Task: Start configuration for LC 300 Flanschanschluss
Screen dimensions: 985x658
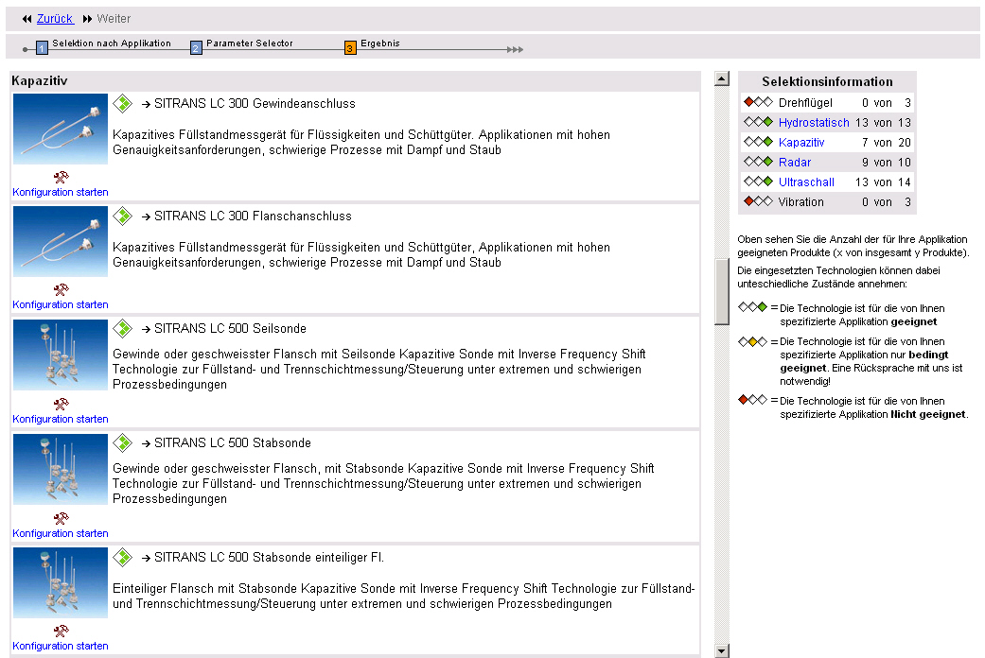Action: click(x=61, y=304)
